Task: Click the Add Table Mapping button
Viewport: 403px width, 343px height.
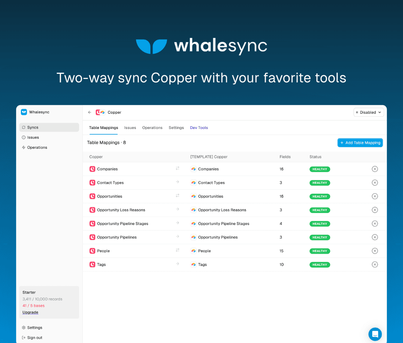Action: click(x=360, y=143)
